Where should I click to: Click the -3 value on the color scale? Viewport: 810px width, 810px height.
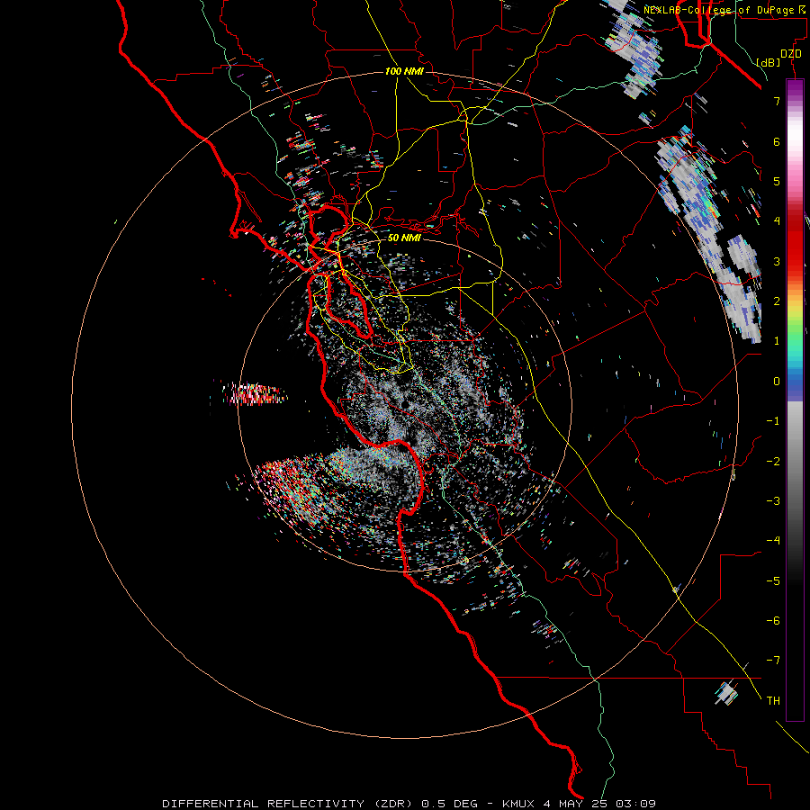tap(773, 501)
